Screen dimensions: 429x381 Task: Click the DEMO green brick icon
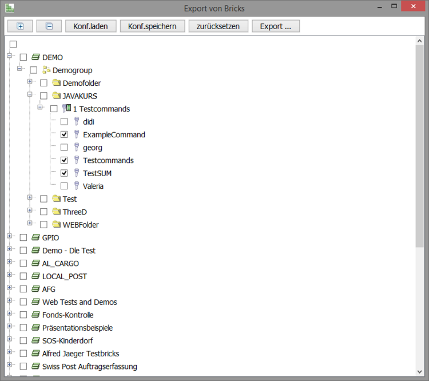(35, 57)
